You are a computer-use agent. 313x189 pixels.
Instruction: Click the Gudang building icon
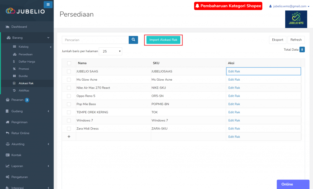pos(7,111)
